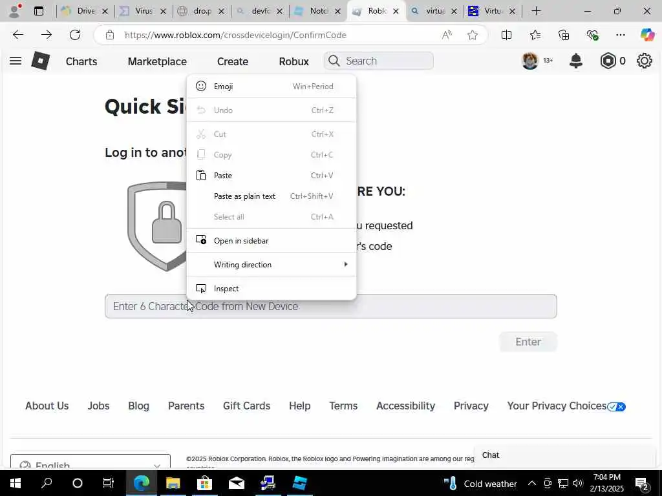Open the Roblox settings gear
This screenshot has width=662, height=496.
(645, 61)
